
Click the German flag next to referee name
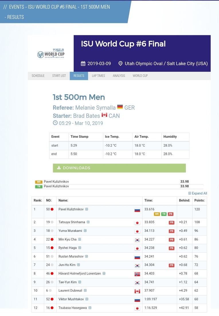point(120,107)
